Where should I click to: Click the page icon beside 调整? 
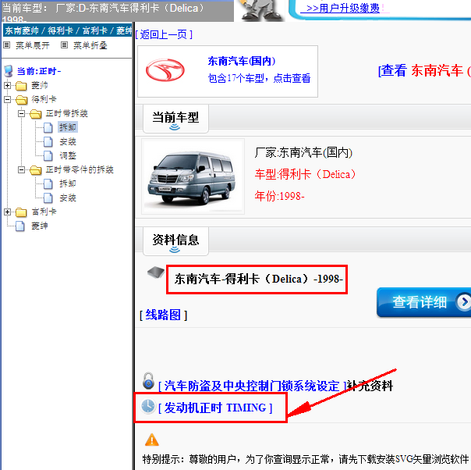[48, 156]
